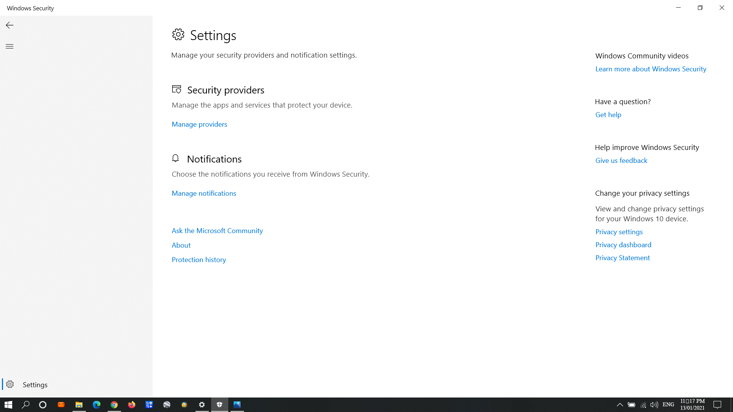Image resolution: width=733 pixels, height=412 pixels.
Task: Launch Microsoft Edge from the taskbar
Action: coord(97,405)
